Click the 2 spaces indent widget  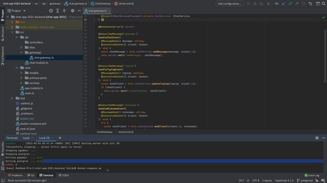point(267,180)
